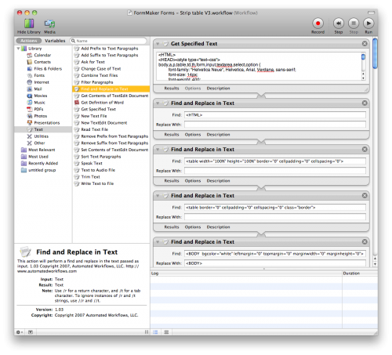The width and height of the screenshot is (392, 355).
Task: Select the Internet category in Library
Action: (42, 82)
